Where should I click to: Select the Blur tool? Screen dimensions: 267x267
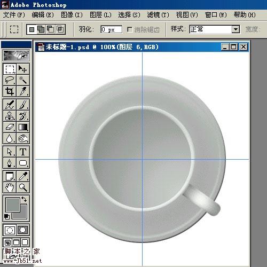[x=10, y=138]
